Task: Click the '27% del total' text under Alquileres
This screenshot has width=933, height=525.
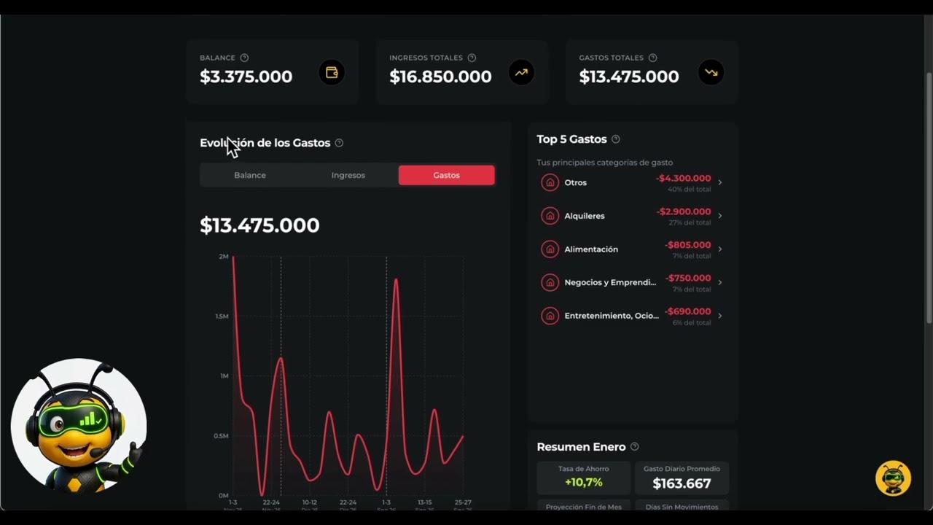Action: 690,222
